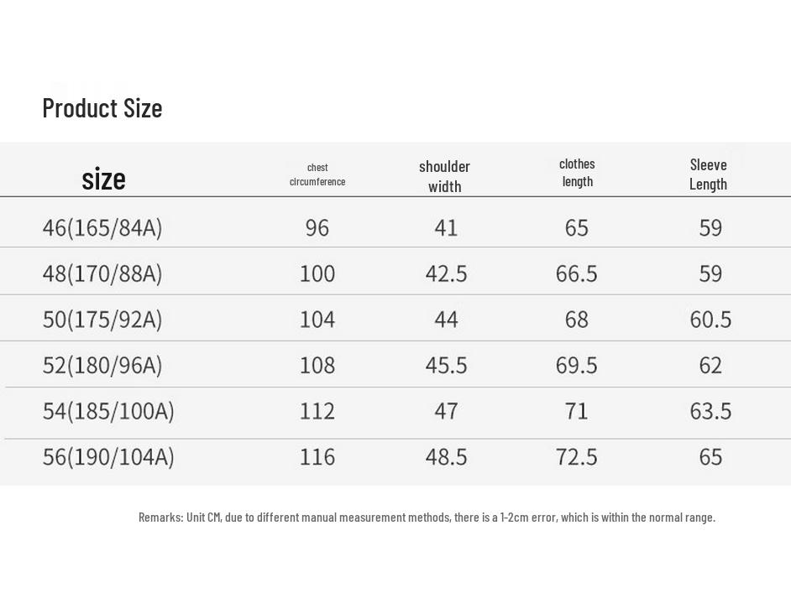Click sleeve length value 60.5
The height and width of the screenshot is (593, 791).
click(710, 320)
